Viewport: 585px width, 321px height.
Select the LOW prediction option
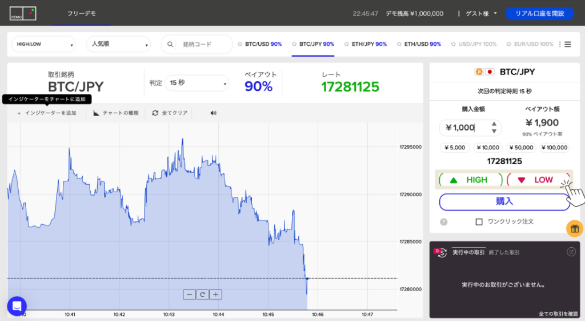point(537,180)
